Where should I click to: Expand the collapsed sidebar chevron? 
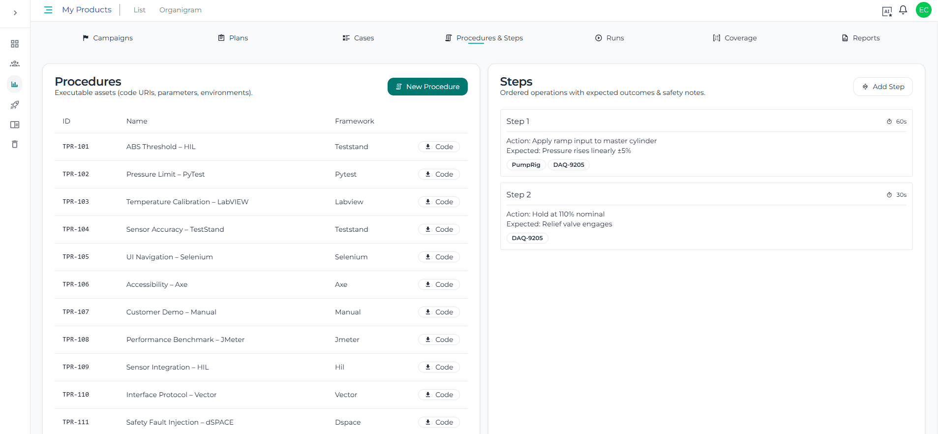pyautogui.click(x=15, y=13)
